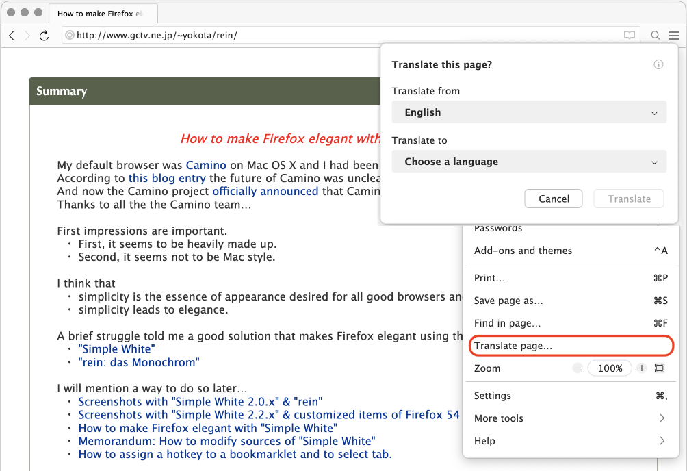Expand the More tools submenu
Screen dimensions: 687x471
coord(569,418)
